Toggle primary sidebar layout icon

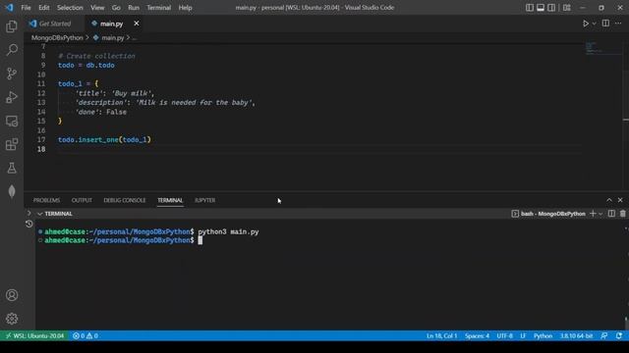tap(530, 8)
